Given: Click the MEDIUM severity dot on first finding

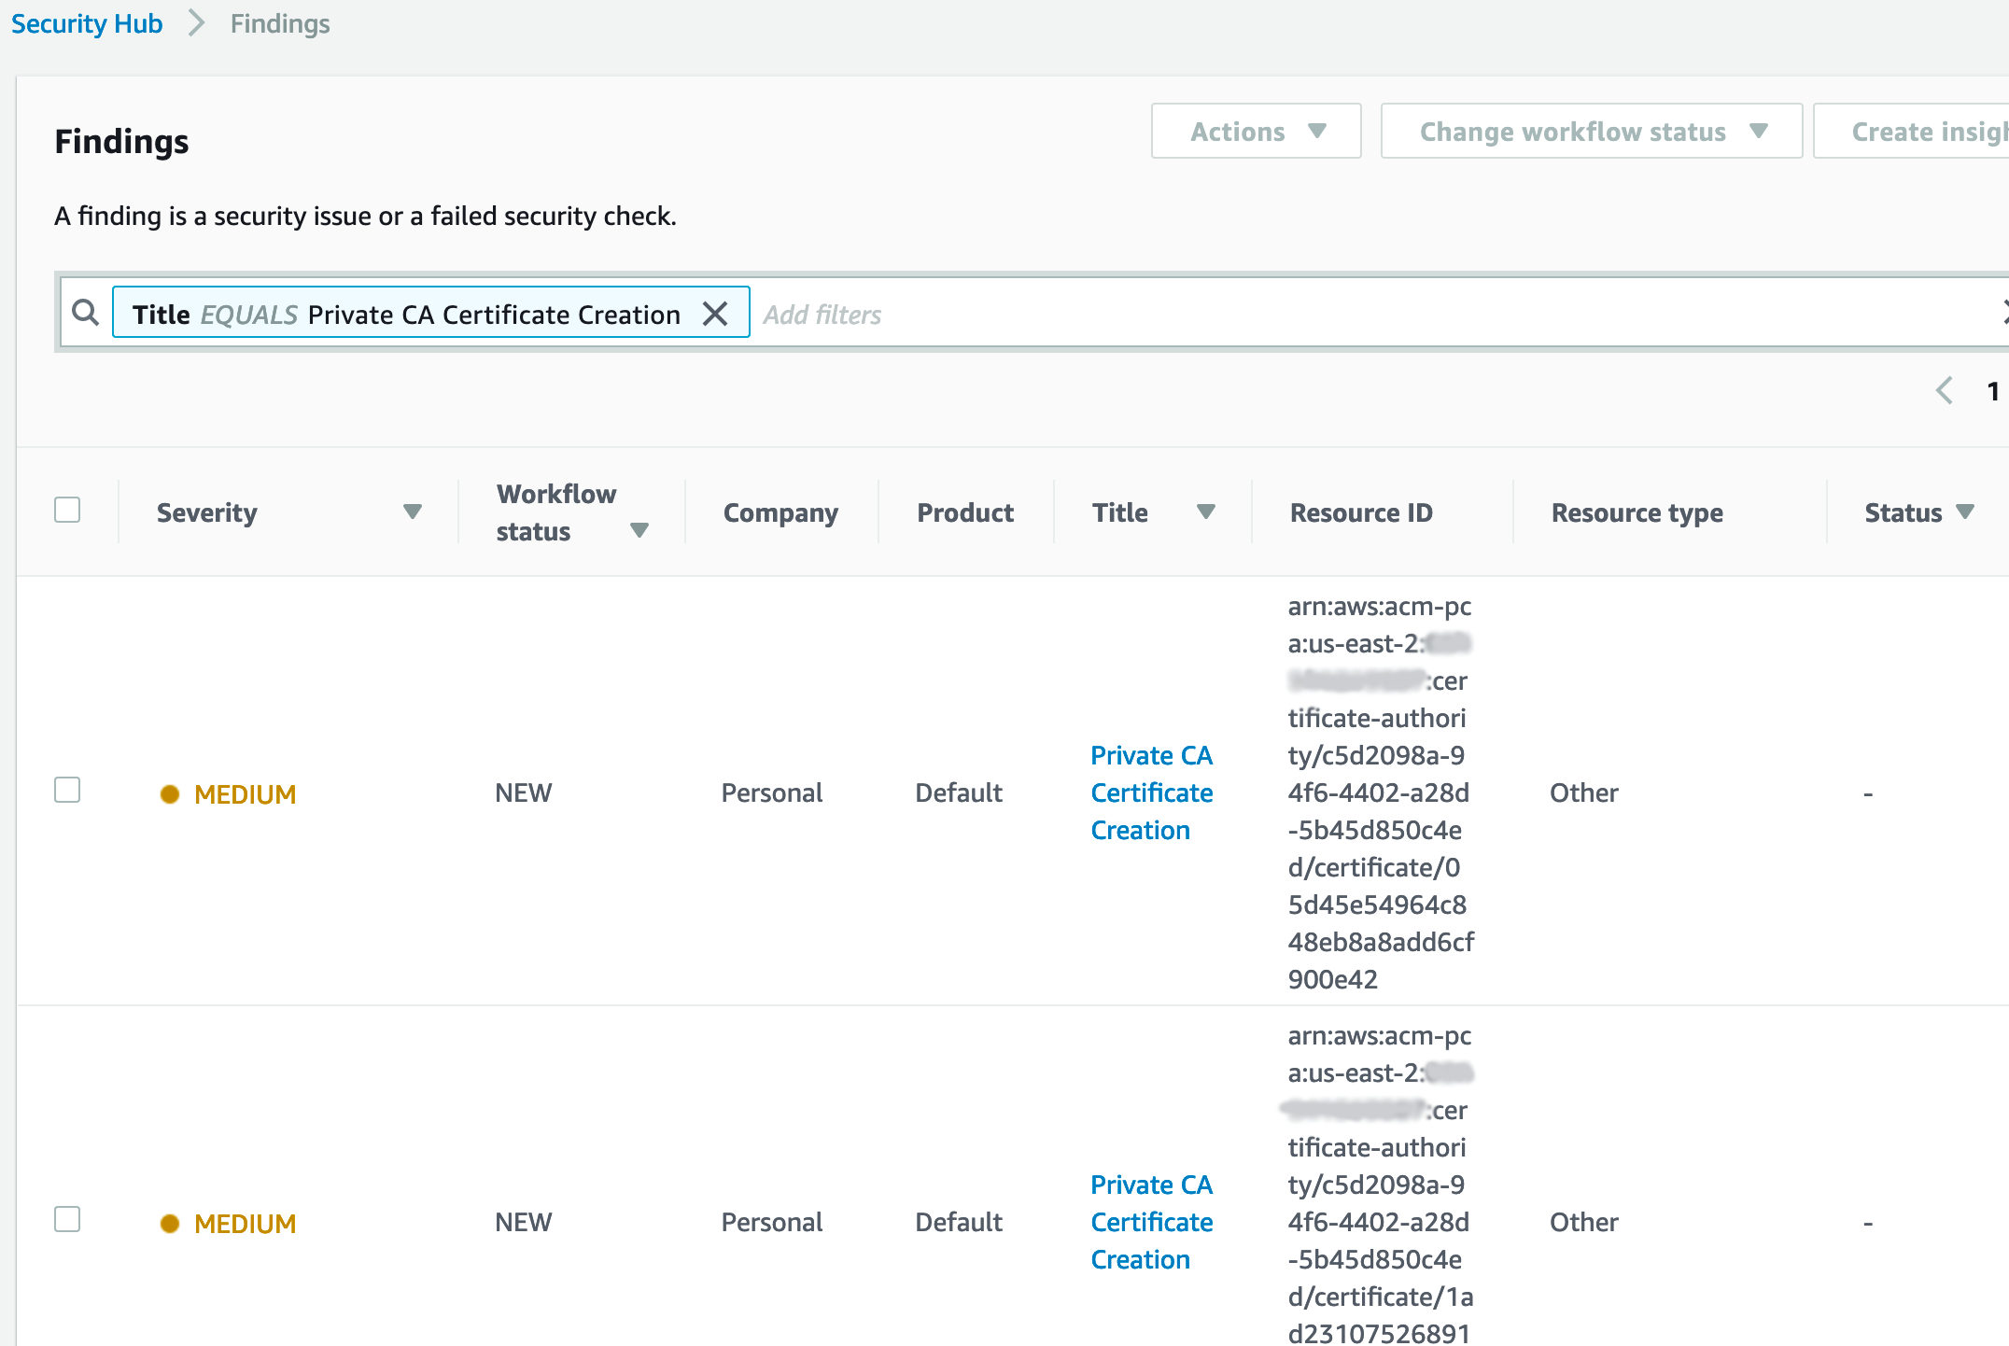Looking at the screenshot, I should point(169,794).
